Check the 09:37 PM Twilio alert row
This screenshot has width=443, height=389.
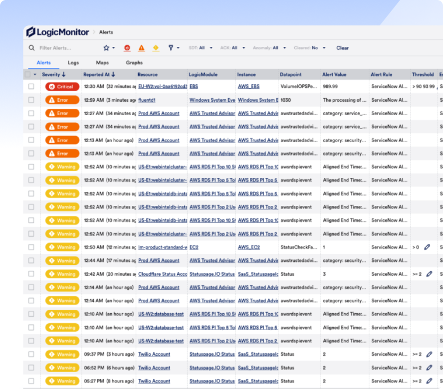tap(31, 354)
